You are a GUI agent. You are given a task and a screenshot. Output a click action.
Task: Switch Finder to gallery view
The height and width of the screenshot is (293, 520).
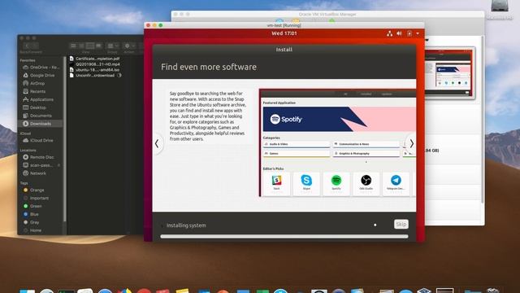click(98, 46)
